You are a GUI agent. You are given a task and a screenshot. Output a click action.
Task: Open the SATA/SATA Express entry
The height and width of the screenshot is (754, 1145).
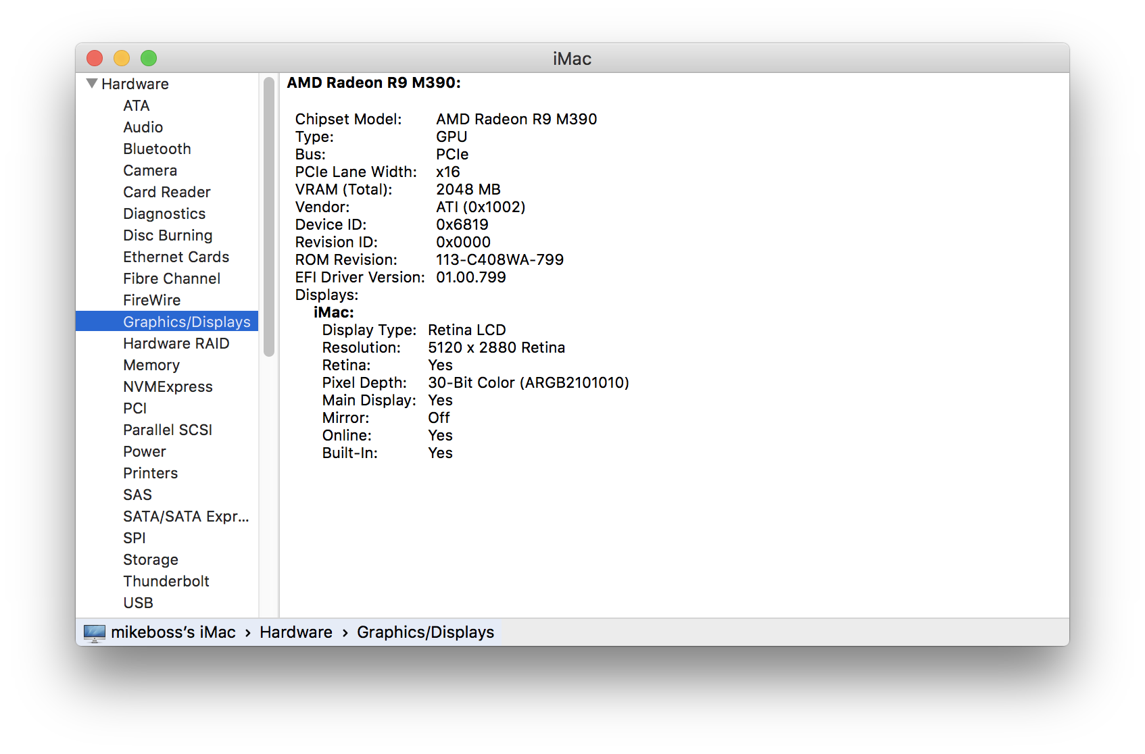187,516
